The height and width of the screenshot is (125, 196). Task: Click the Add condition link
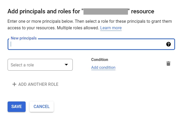(x=103, y=67)
